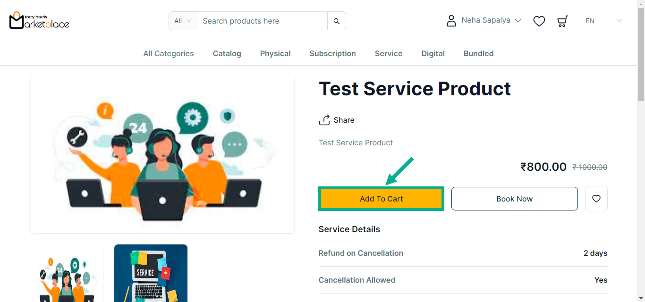Screen dimensions: 645x302
Task: Click the search magnifier icon
Action: click(x=336, y=21)
